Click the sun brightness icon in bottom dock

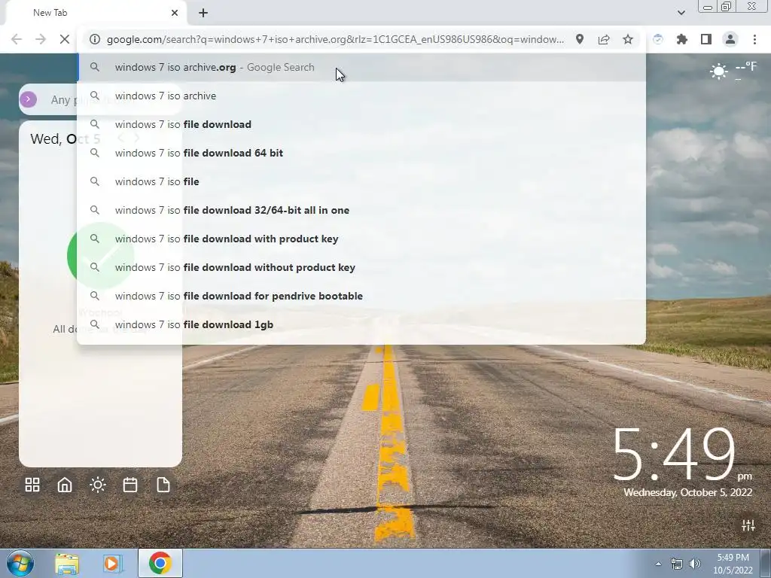pos(97,485)
